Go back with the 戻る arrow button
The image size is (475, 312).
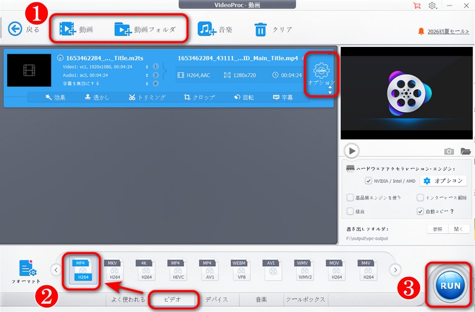tap(15, 29)
